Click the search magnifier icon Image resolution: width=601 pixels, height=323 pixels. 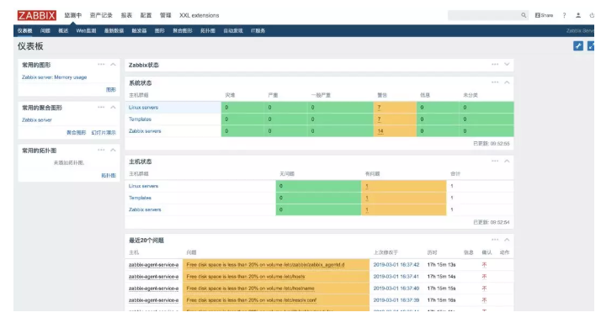524,15
